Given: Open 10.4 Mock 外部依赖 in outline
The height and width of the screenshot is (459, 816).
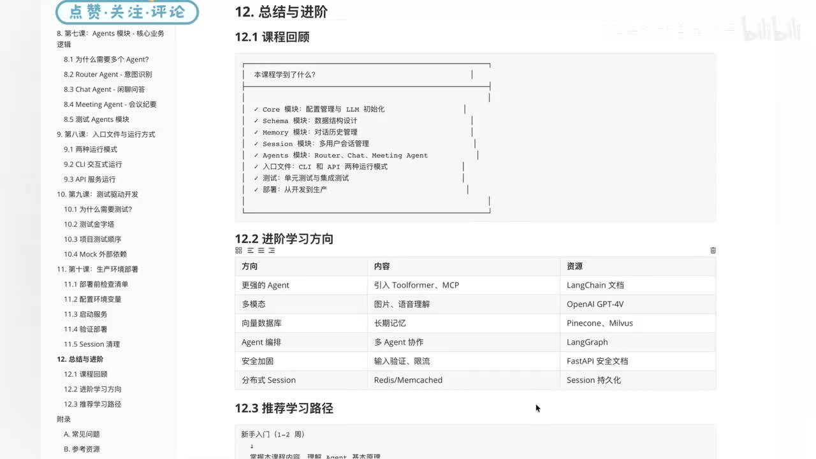Looking at the screenshot, I should point(95,254).
